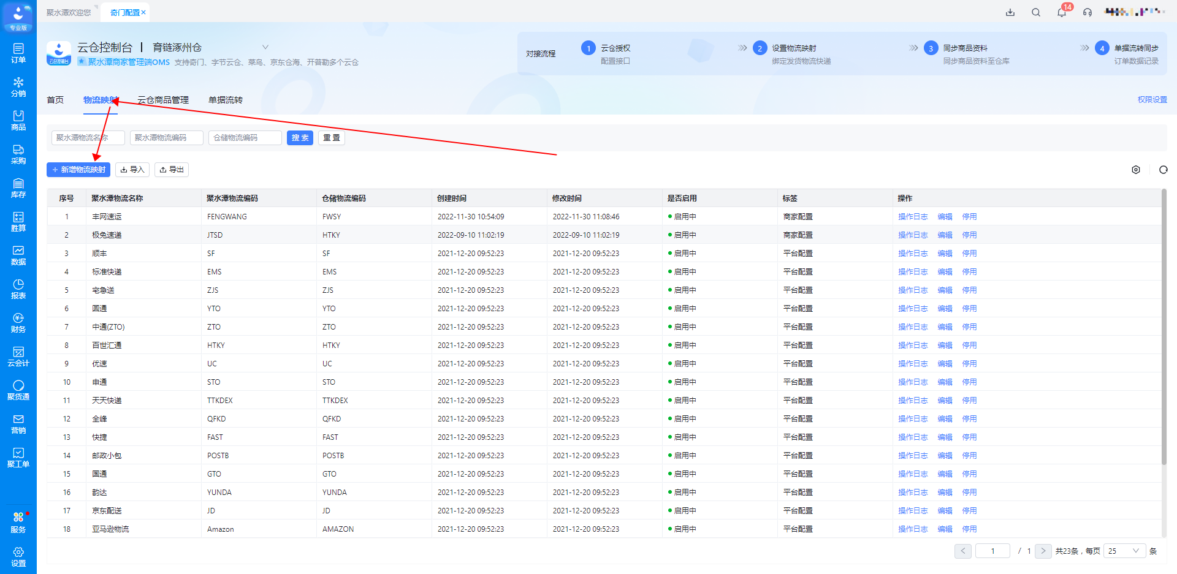1177x574 pixels.
Task: Open the 分销 distribution sidebar icon
Action: [18, 87]
